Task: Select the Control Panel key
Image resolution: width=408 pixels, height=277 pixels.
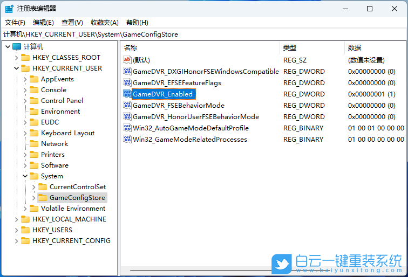Action: point(62,101)
